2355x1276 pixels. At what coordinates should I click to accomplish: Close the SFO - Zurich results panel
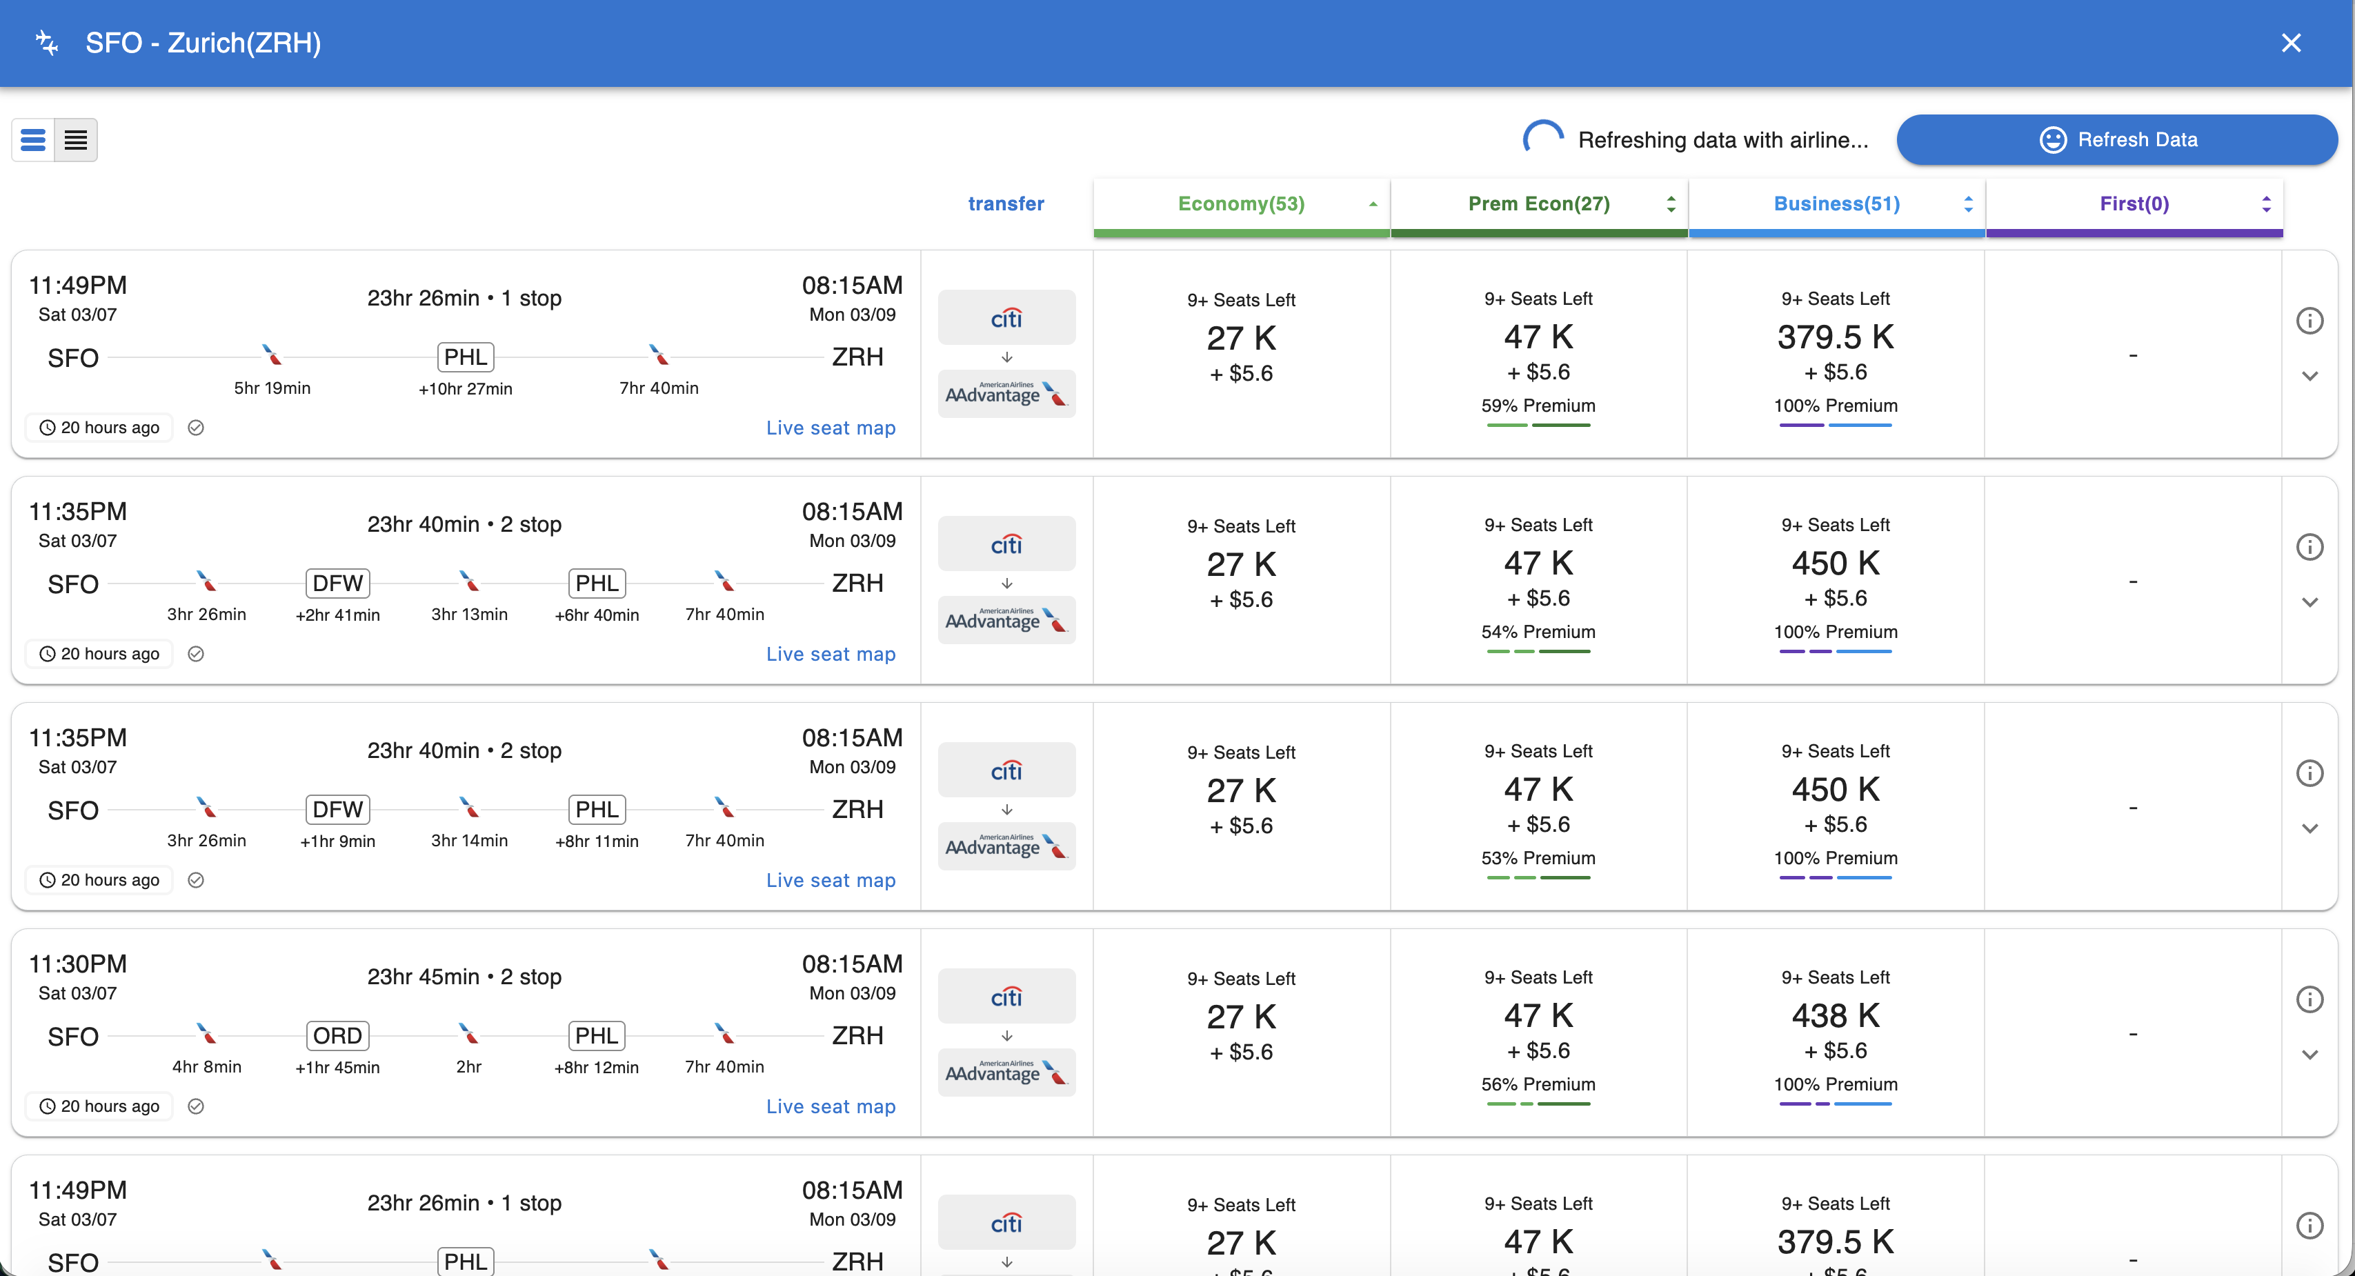pyautogui.click(x=2290, y=43)
